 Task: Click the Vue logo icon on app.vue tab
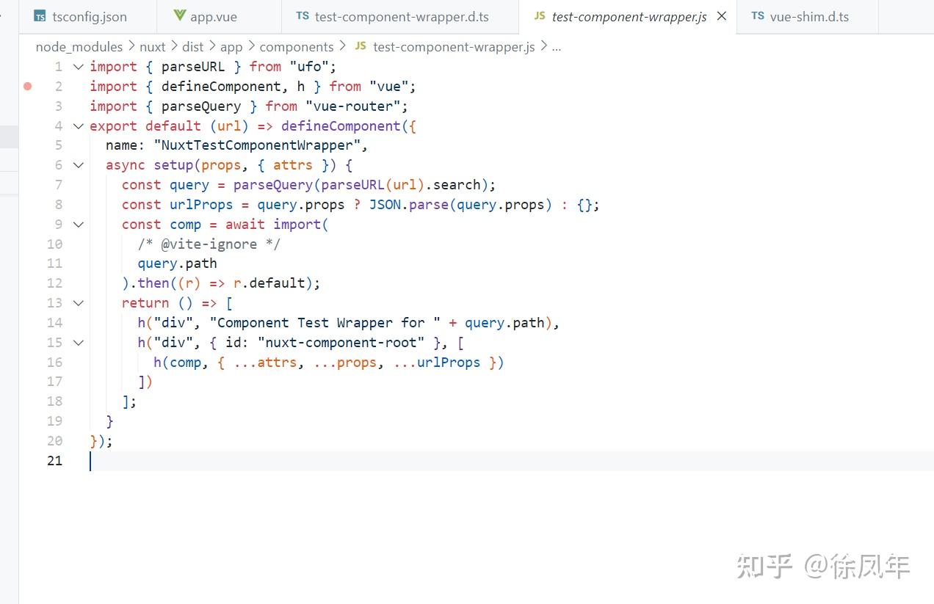coord(180,15)
